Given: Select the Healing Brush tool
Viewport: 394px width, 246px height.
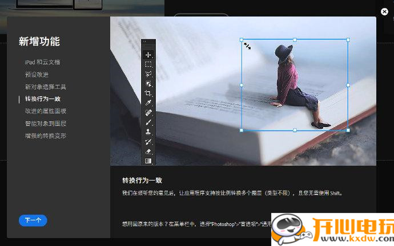Looking at the screenshot, I should (x=148, y=113).
